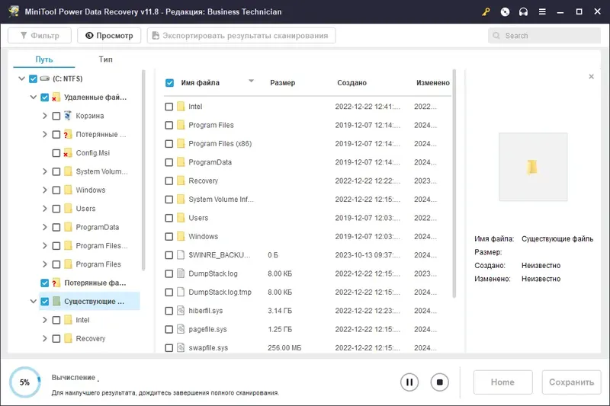This screenshot has width=610, height=406.
Task: Check the Config.Msi checkbox in tree
Action: (x=56, y=153)
